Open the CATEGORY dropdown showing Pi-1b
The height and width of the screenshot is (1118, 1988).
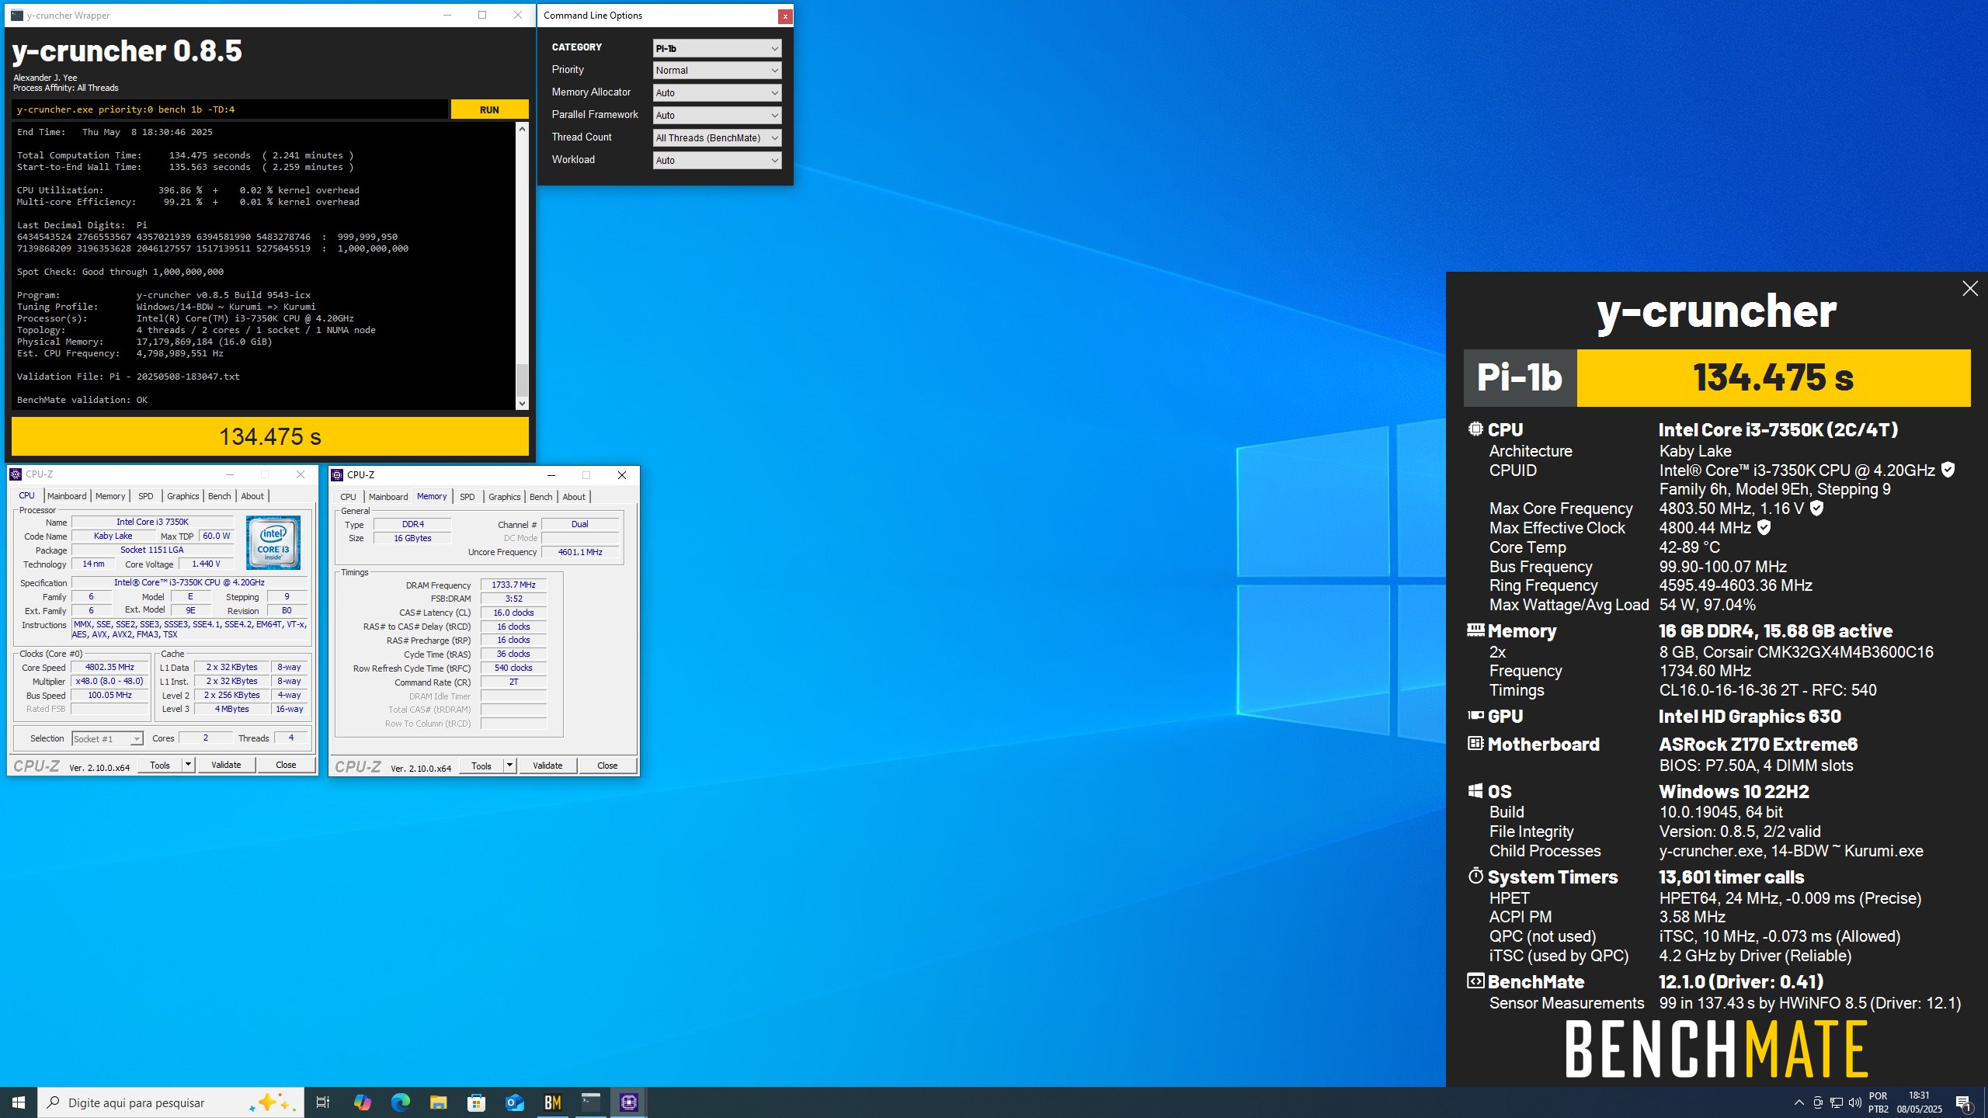tap(717, 48)
